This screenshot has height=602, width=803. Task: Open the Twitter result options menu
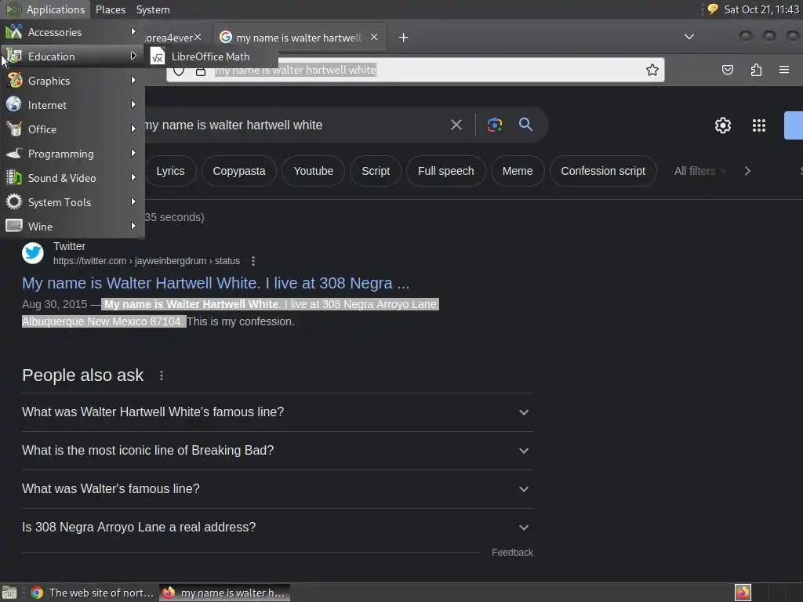tap(253, 261)
